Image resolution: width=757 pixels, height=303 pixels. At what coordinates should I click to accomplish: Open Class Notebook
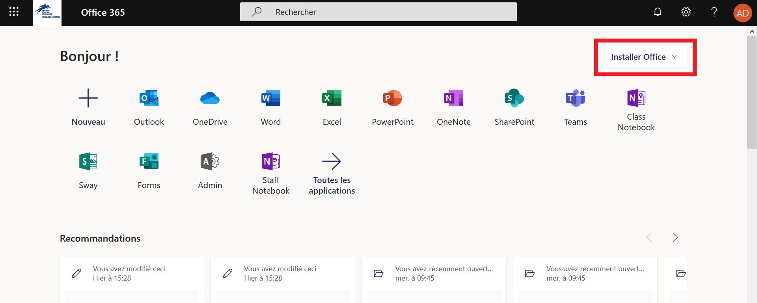(636, 110)
